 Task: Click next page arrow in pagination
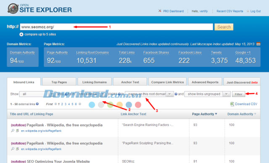pyautogui.click(x=80, y=104)
